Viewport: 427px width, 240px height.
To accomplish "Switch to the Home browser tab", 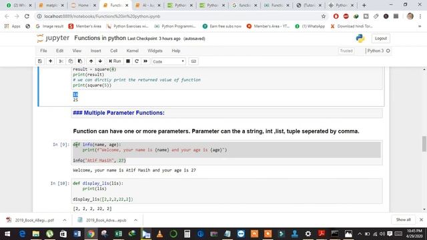I will [x=83, y=5].
